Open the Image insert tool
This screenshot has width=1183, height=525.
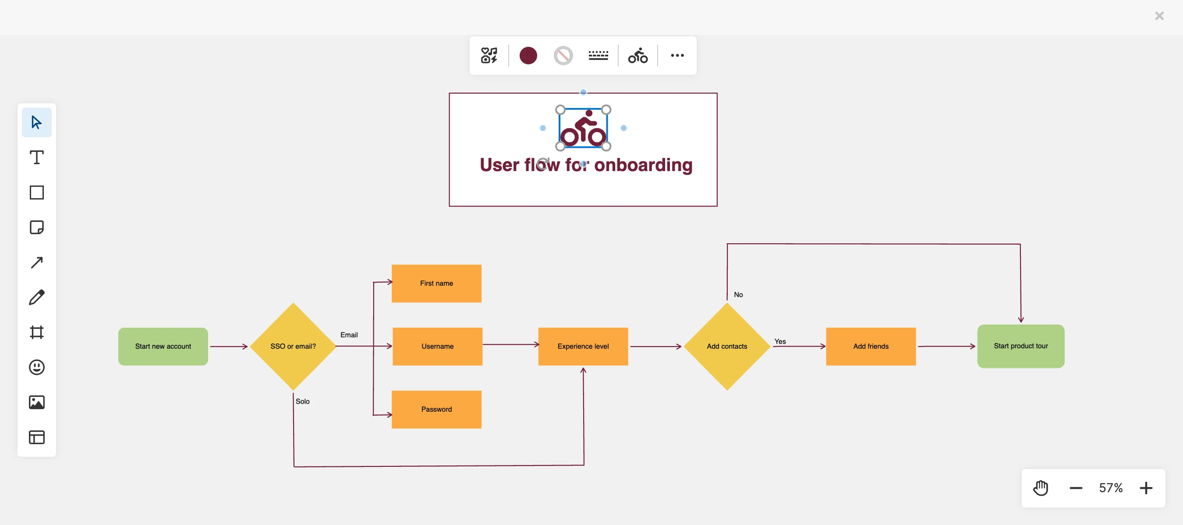pos(37,402)
